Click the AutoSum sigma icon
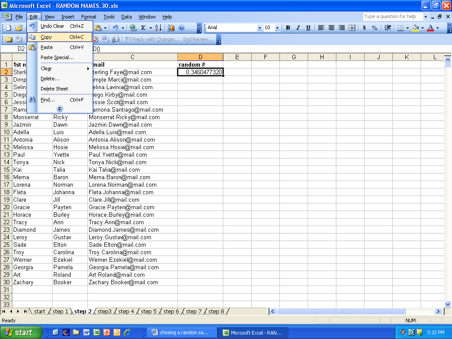Screen dimensions: 452x339 [143, 28]
